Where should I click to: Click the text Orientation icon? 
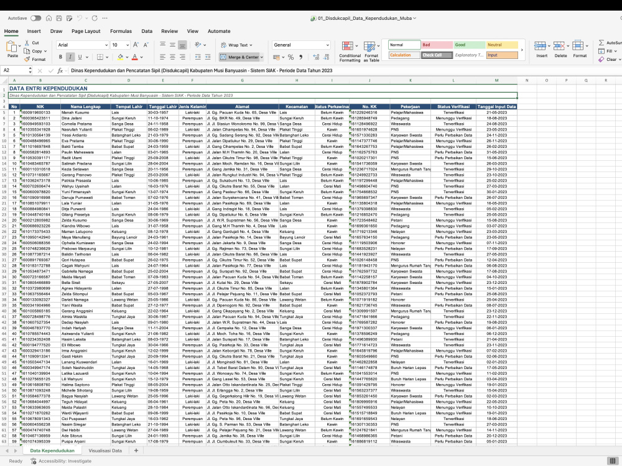(x=198, y=45)
